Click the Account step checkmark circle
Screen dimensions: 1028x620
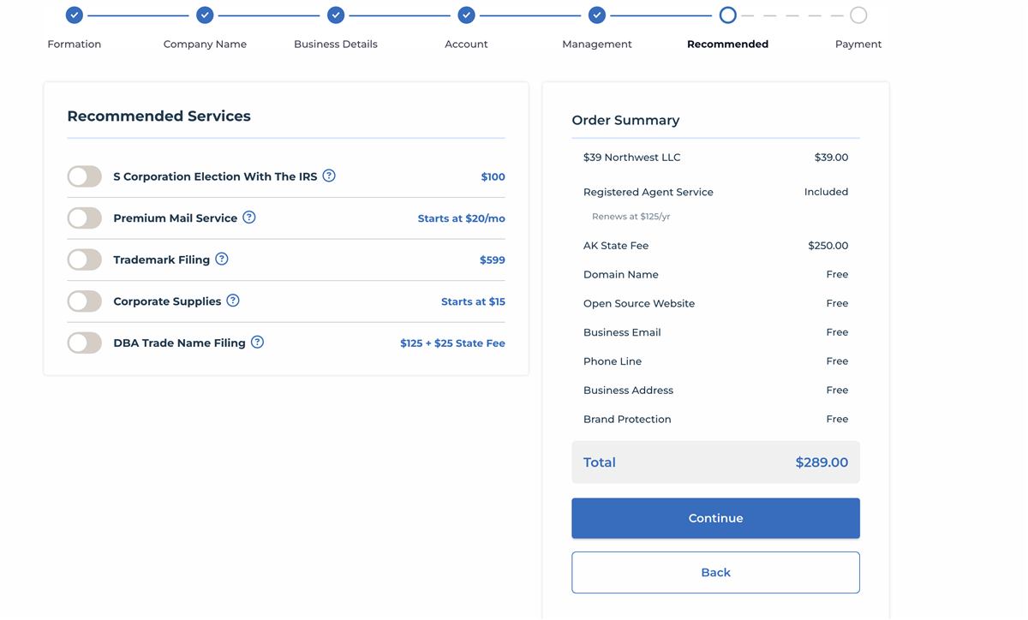[x=466, y=15]
